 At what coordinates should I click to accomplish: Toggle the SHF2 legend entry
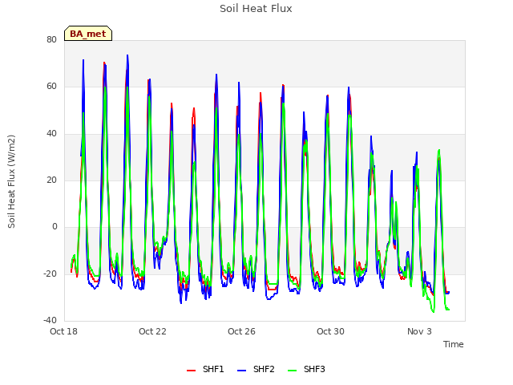(256, 369)
